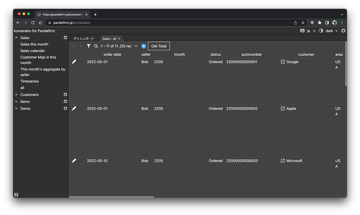Open the Sales section gear settings
This screenshot has width=360, height=215.
click(x=65, y=38)
